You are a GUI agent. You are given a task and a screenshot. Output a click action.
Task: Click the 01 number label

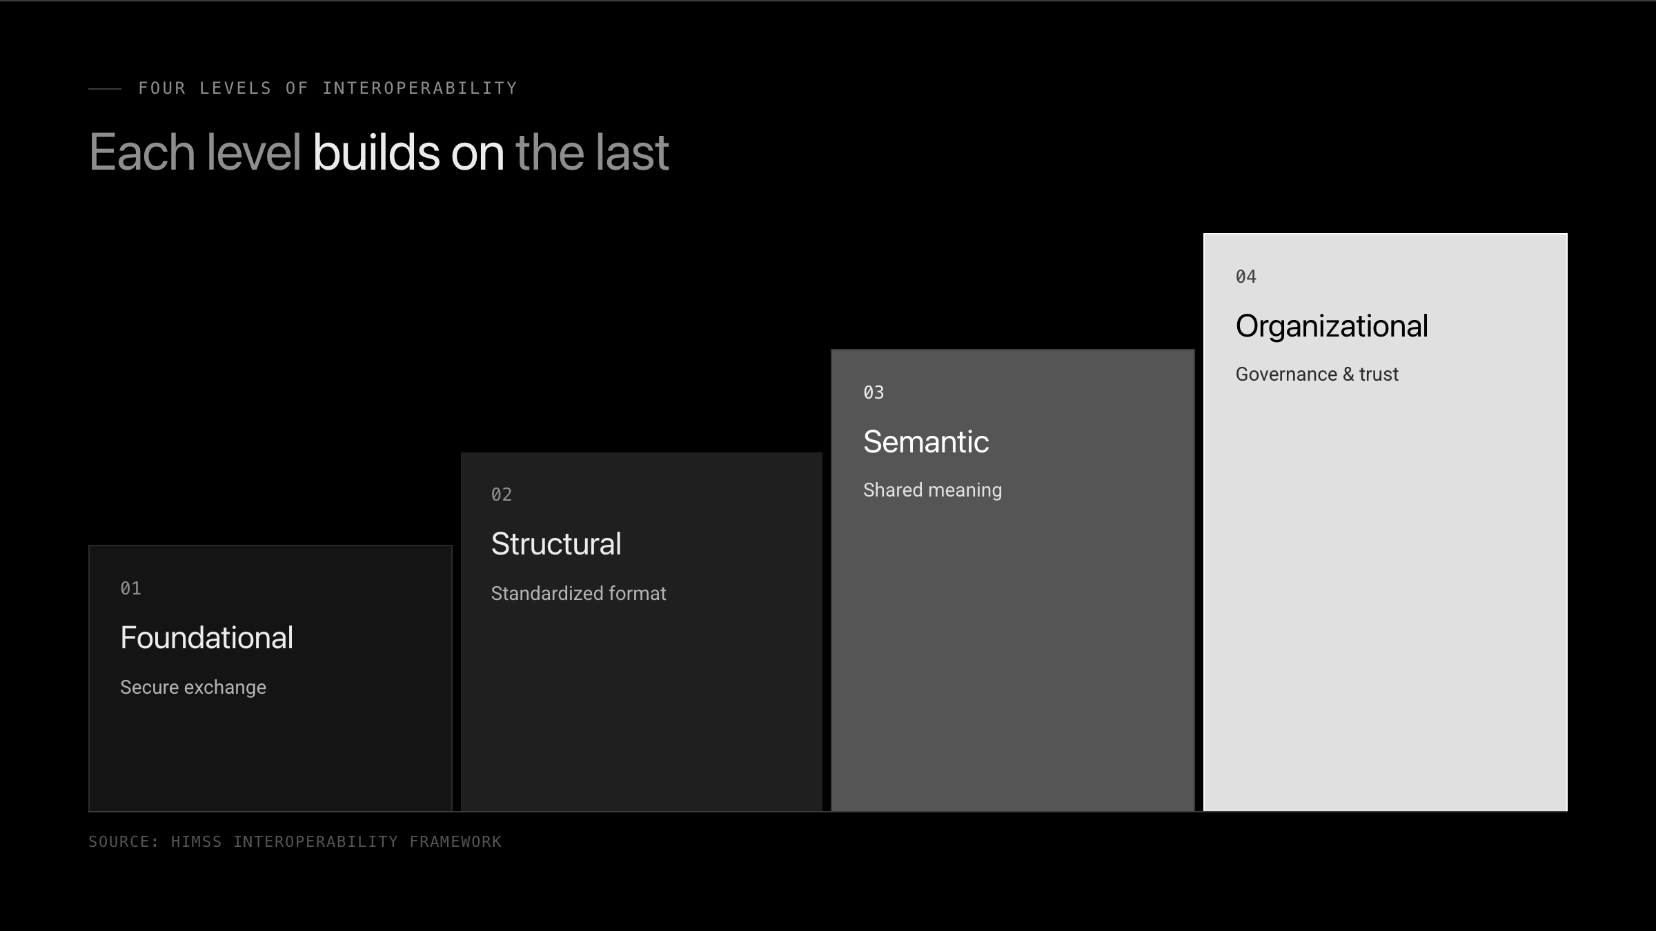click(x=130, y=588)
